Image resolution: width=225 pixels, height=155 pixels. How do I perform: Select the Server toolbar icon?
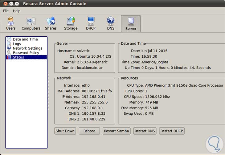[131, 24]
